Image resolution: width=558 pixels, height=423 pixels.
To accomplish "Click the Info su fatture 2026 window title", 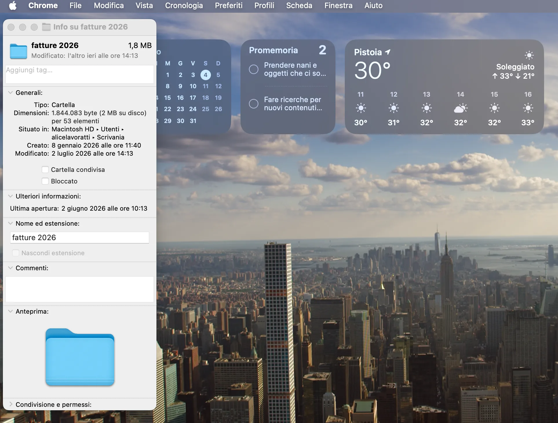I will pos(90,27).
